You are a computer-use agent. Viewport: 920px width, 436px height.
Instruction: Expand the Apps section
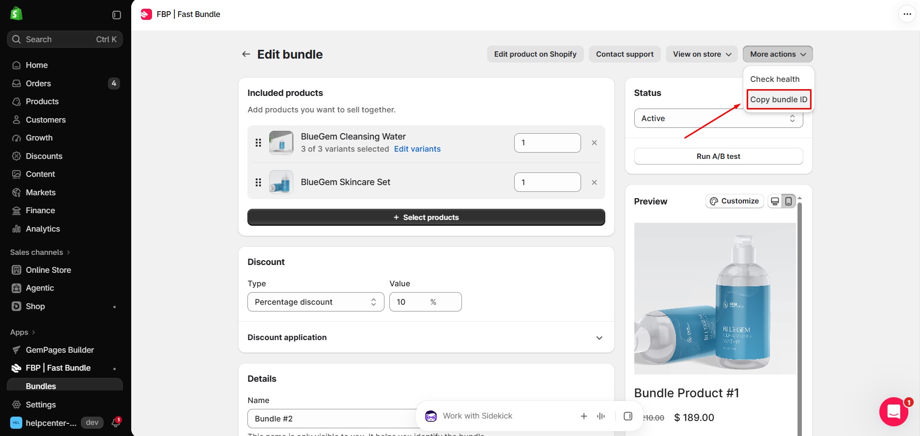[23, 332]
